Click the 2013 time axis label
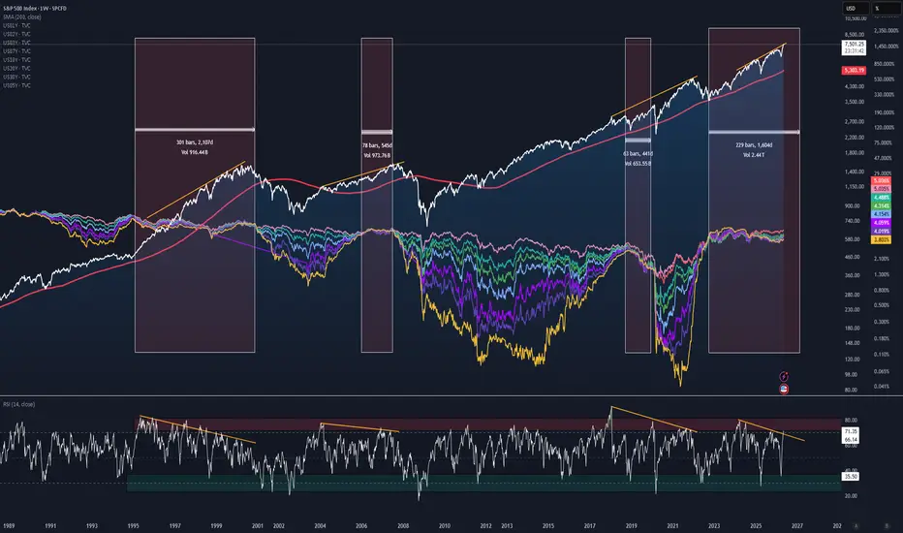 pos(507,526)
